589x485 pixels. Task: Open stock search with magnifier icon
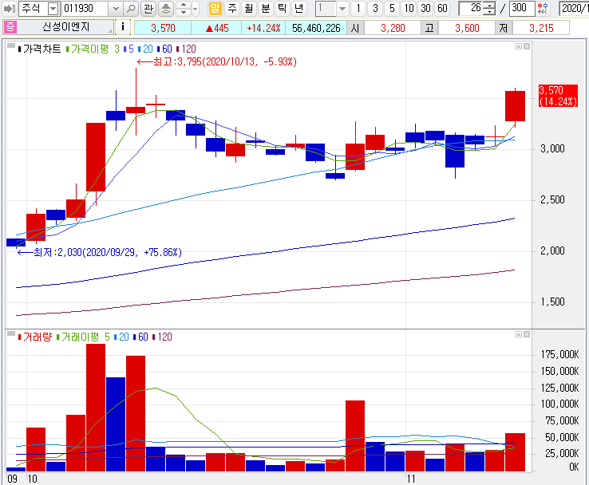(131, 8)
